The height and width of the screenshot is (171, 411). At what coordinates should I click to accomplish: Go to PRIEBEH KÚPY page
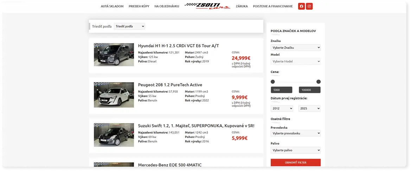[139, 6]
